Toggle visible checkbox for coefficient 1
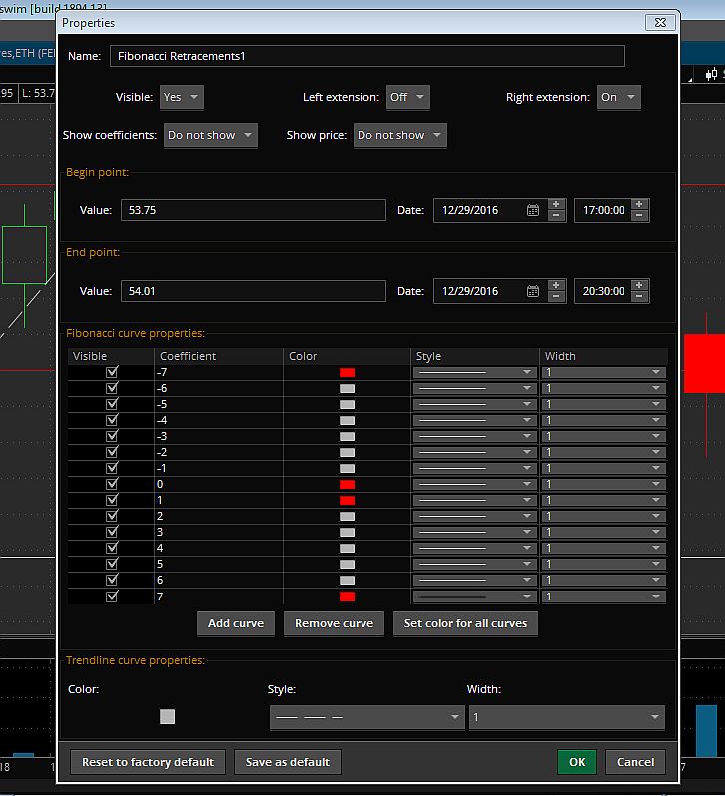The image size is (725, 796). 112,500
